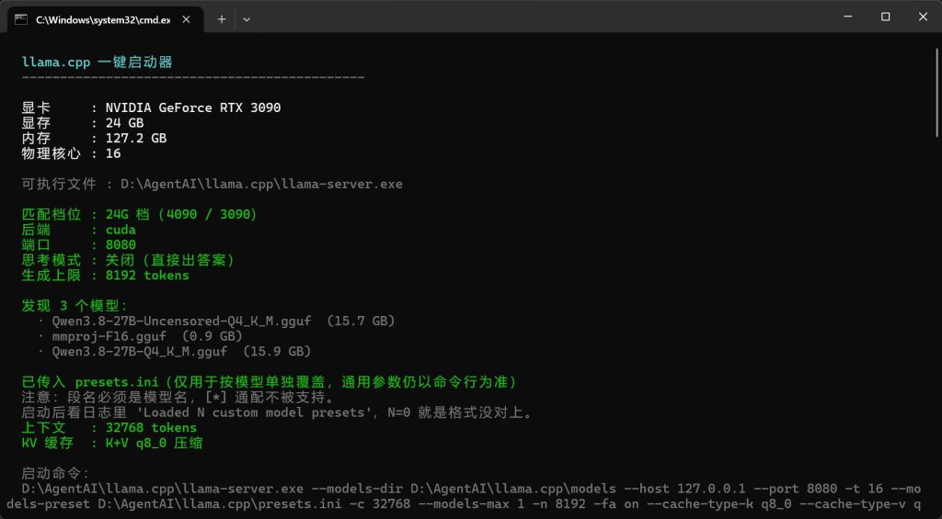Click the llama-server.exe executable path line
Image resolution: width=942 pixels, height=519 pixels.
click(x=213, y=185)
